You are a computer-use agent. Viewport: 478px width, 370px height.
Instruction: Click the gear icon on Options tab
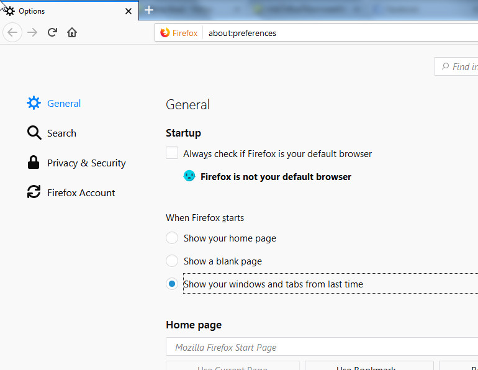pyautogui.click(x=10, y=11)
